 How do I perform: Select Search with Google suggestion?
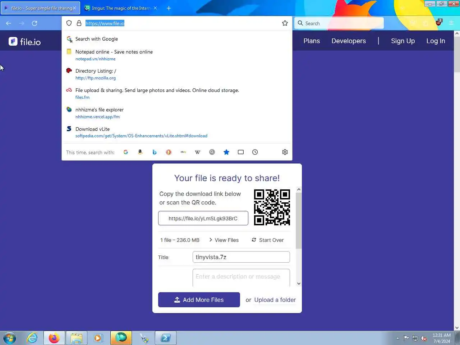tap(177, 39)
